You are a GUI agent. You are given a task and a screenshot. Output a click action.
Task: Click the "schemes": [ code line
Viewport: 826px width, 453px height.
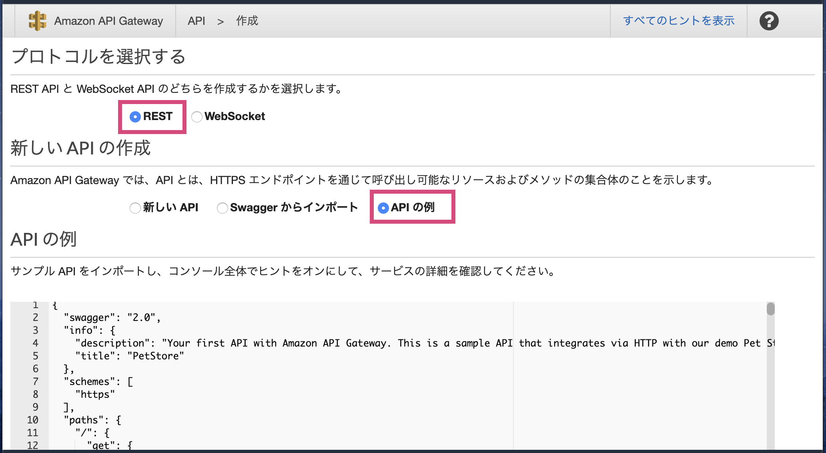[x=98, y=381]
